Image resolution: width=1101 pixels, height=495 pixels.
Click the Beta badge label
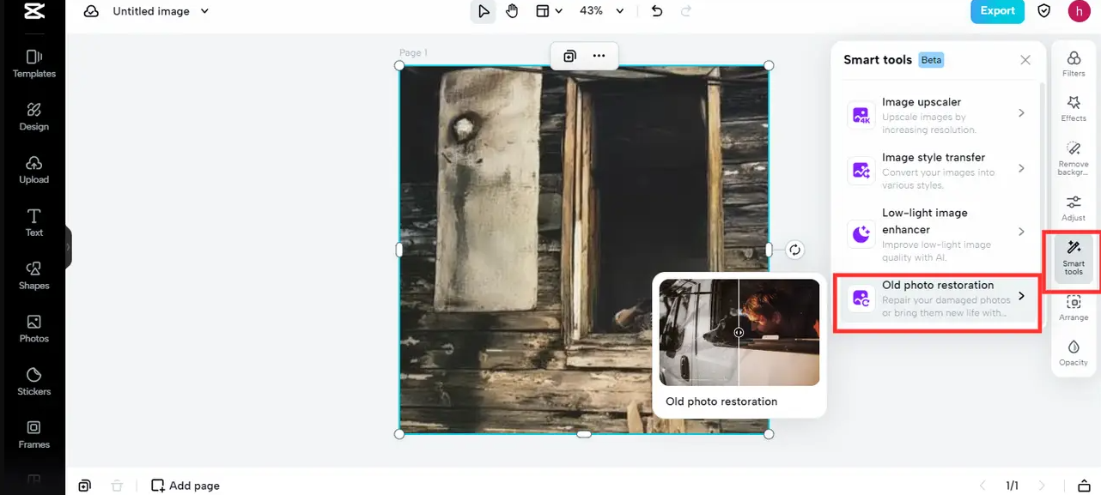click(x=931, y=60)
